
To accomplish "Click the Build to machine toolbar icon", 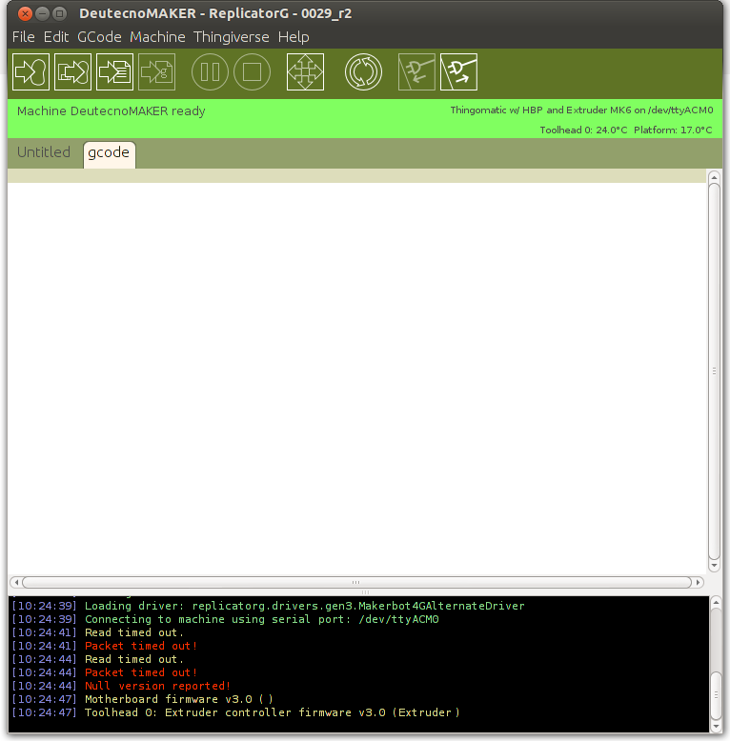I will (30, 72).
